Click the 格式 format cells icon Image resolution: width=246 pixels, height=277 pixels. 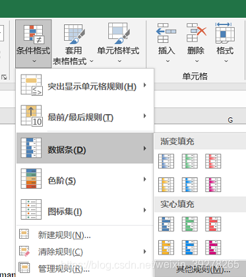[x=225, y=33]
